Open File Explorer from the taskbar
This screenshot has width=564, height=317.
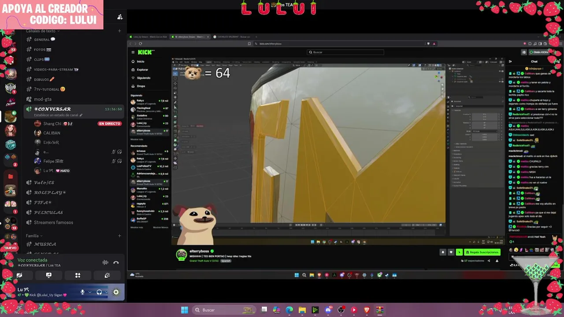(302, 310)
